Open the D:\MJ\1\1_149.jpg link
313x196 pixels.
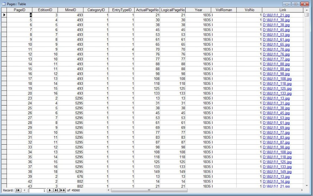pyautogui.click(x=277, y=172)
